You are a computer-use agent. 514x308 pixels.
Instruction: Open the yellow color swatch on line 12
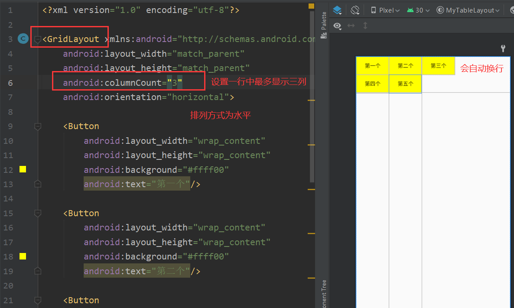[x=23, y=169]
